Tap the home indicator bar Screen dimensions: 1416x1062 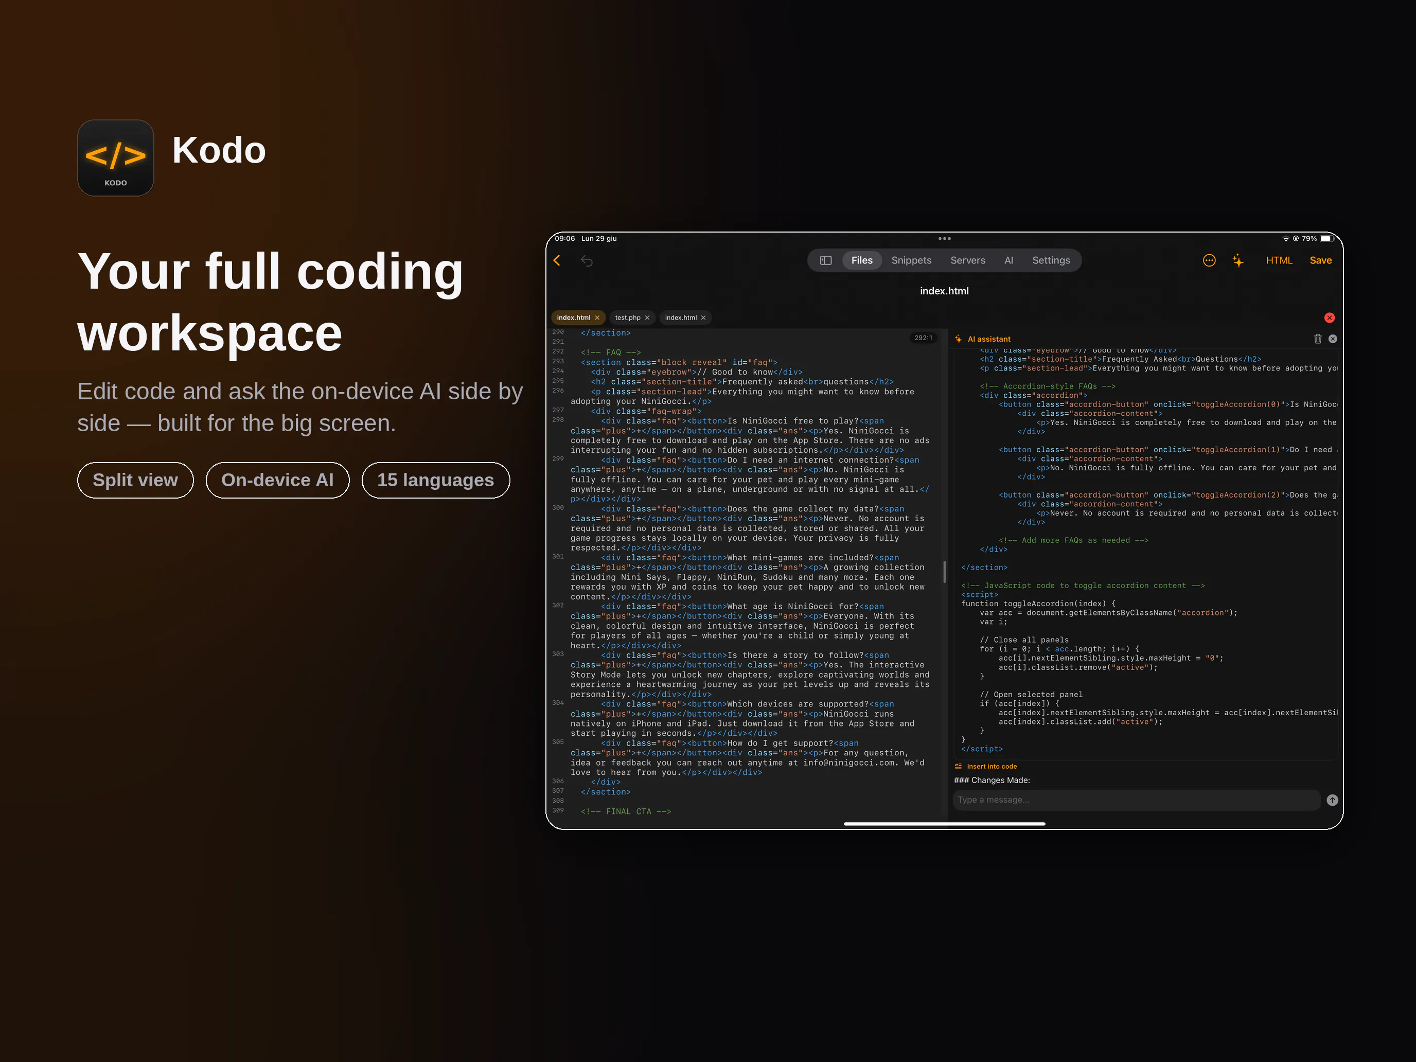(944, 824)
